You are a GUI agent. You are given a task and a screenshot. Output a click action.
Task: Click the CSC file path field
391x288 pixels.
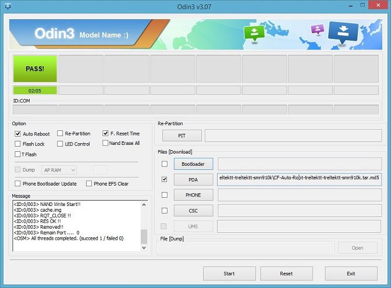[300, 211]
